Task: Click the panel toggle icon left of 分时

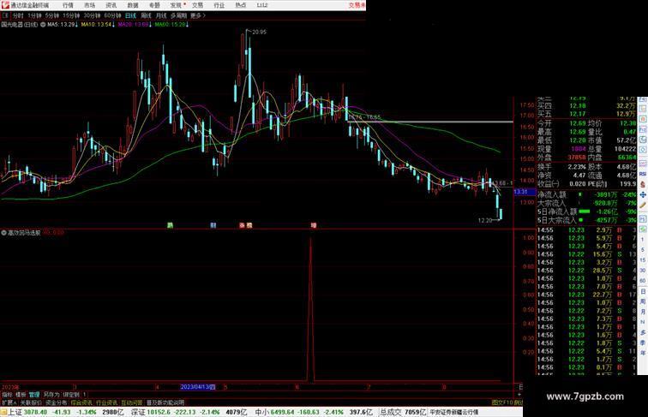Action: pyautogui.click(x=5, y=15)
